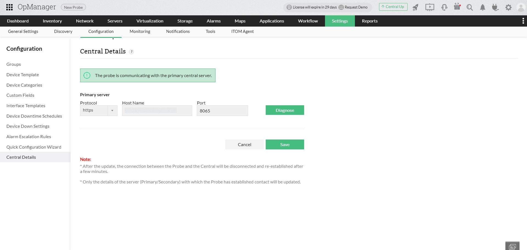Open the gear settings icon
527x250 pixels.
pyautogui.click(x=508, y=7)
